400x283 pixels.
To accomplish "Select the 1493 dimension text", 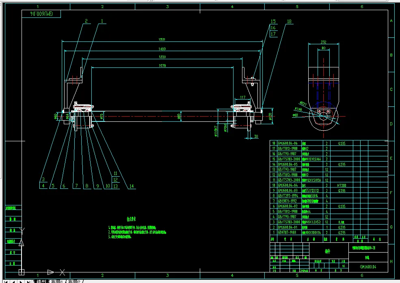I will [x=162, y=49].
